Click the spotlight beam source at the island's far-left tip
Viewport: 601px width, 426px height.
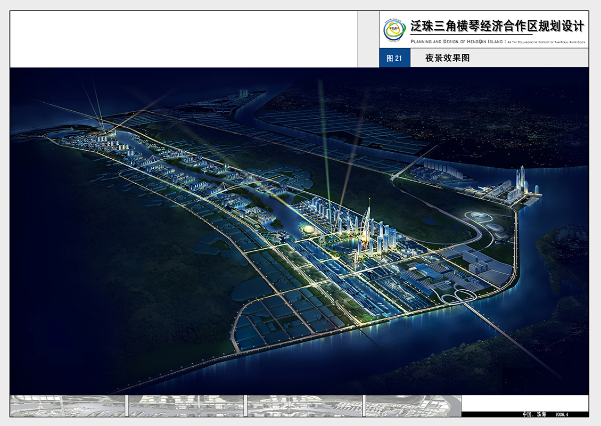click(x=104, y=129)
